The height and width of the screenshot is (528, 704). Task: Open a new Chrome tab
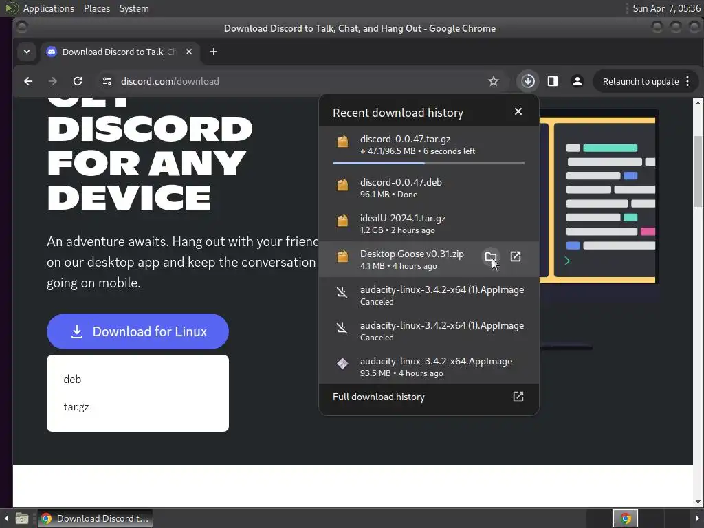(214, 52)
